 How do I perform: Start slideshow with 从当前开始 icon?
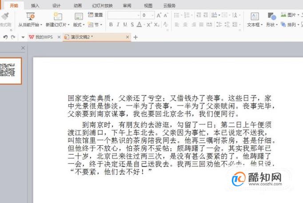click(30, 16)
